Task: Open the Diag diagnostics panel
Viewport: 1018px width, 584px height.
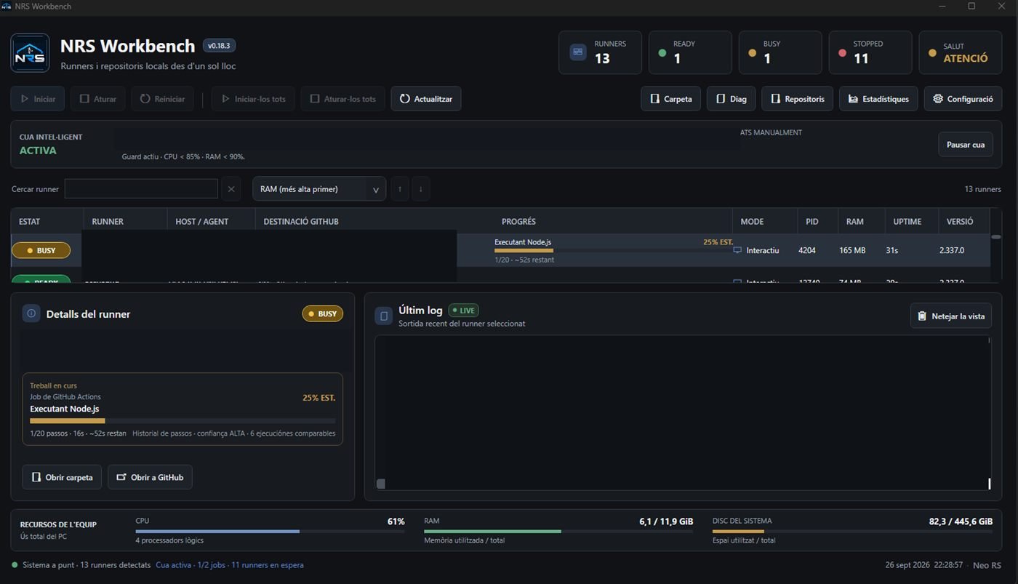Action: [x=731, y=99]
